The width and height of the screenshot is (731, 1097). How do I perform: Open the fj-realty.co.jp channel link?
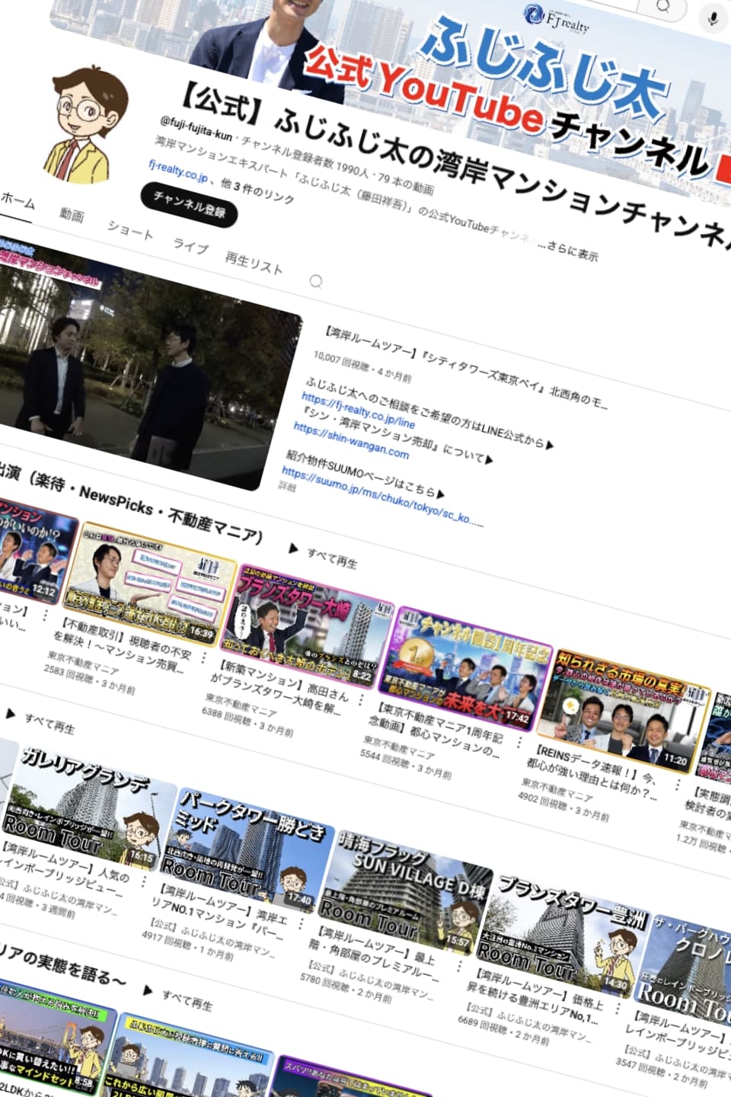[178, 171]
